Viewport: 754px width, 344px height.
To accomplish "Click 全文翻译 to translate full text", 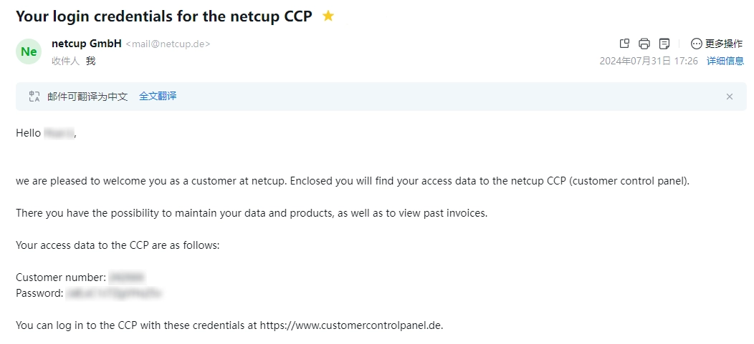I will pyautogui.click(x=158, y=96).
